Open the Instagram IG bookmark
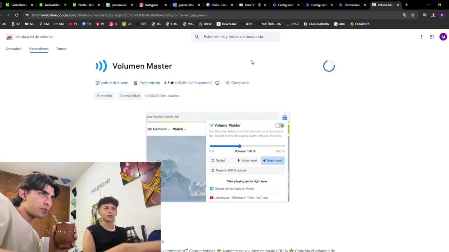The width and height of the screenshot is (449, 252). (x=113, y=24)
